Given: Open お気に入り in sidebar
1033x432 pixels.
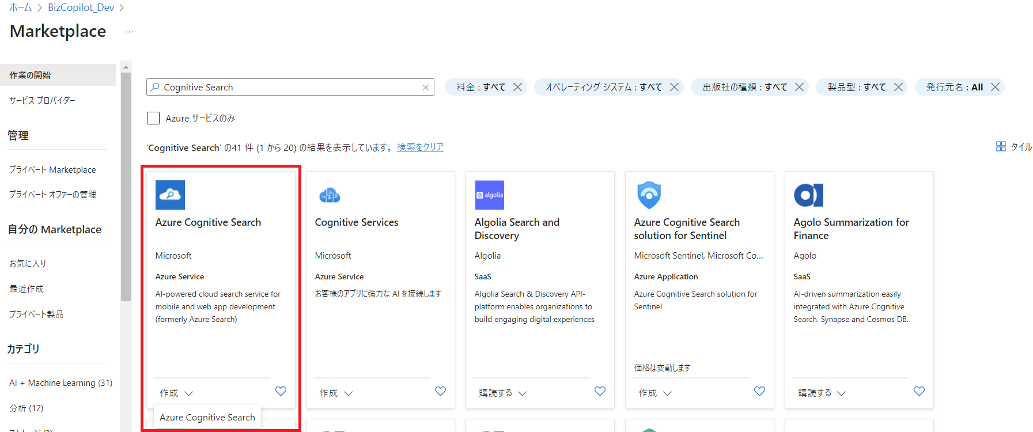Looking at the screenshot, I should click(x=28, y=263).
